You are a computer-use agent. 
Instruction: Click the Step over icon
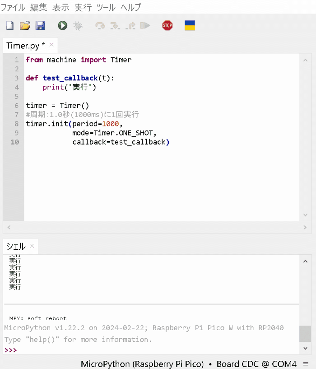click(x=100, y=26)
